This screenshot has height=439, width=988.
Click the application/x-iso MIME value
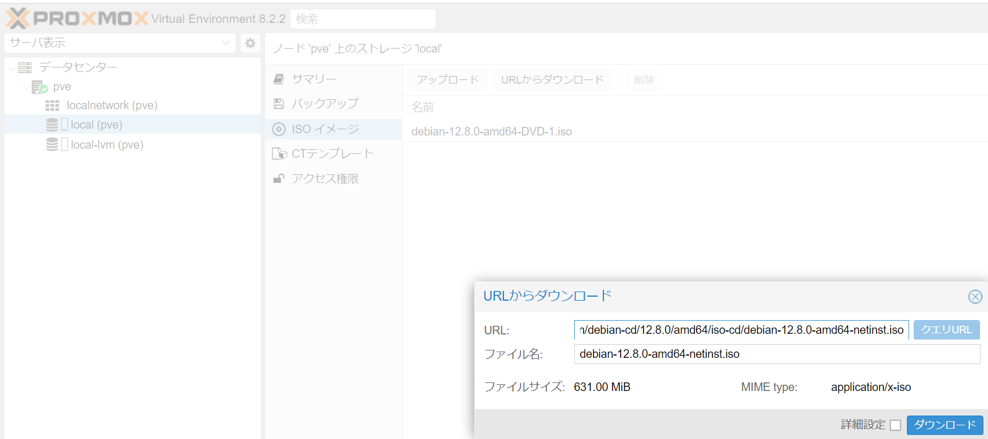pos(871,387)
